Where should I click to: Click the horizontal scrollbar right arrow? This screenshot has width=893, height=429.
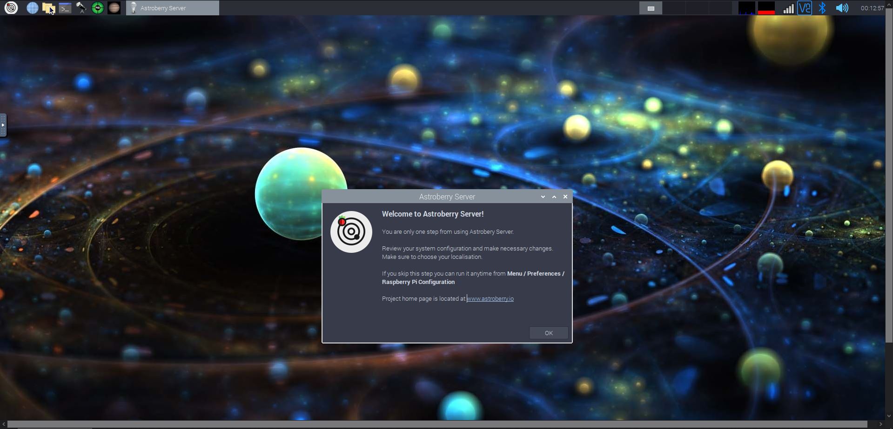point(881,424)
